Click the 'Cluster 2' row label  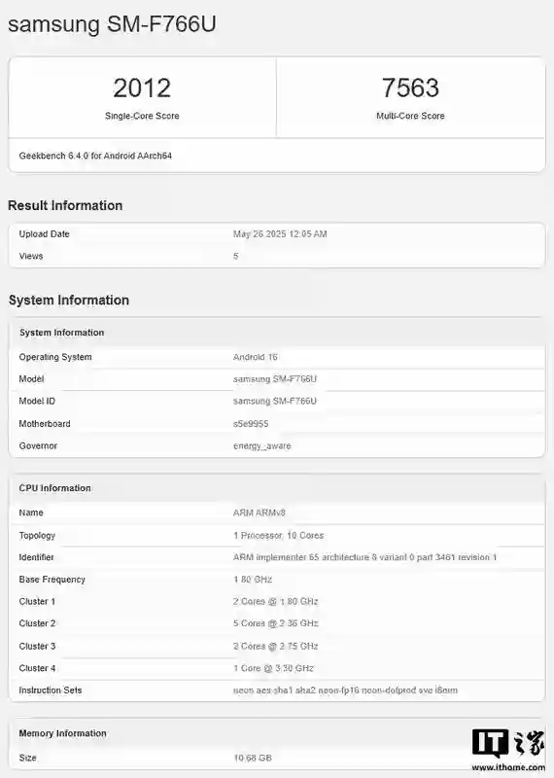click(x=37, y=623)
